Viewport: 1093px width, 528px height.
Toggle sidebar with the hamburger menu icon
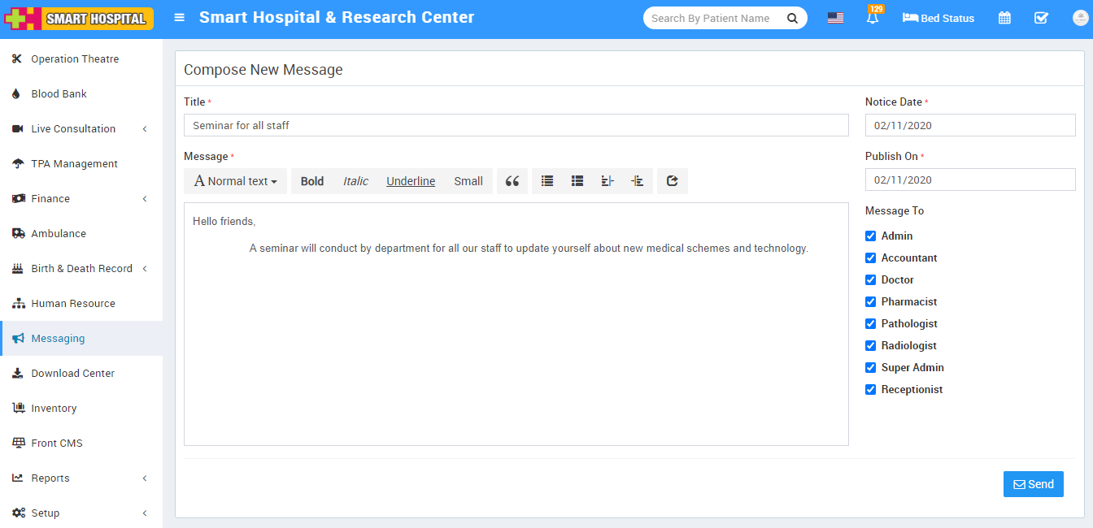[x=180, y=18]
